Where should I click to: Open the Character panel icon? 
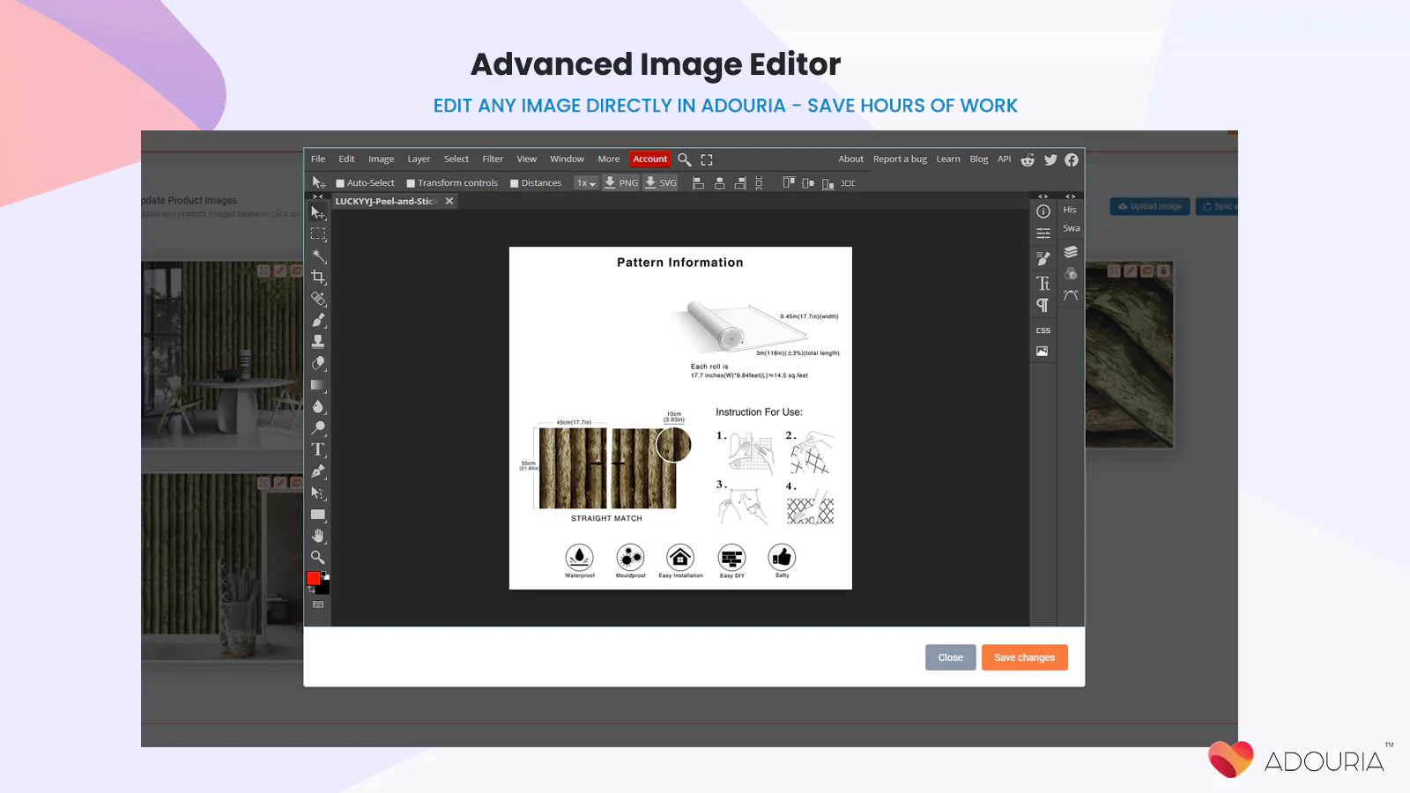(x=1043, y=283)
